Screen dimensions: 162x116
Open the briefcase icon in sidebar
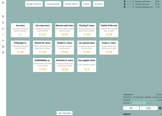tap(3, 46)
